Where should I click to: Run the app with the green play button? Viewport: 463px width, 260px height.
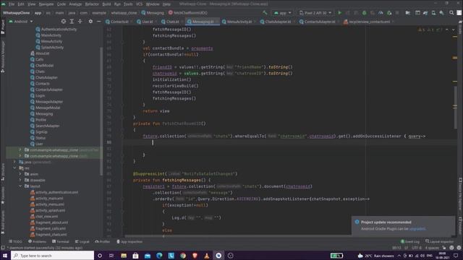click(x=339, y=13)
